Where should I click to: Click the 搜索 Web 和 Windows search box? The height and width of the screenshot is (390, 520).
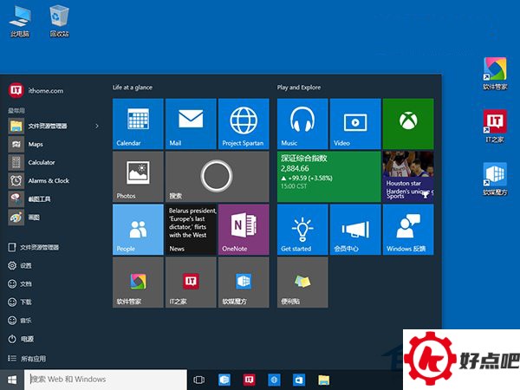click(106, 380)
